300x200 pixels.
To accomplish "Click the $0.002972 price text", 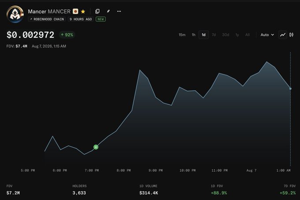I will pyautogui.click(x=30, y=35).
